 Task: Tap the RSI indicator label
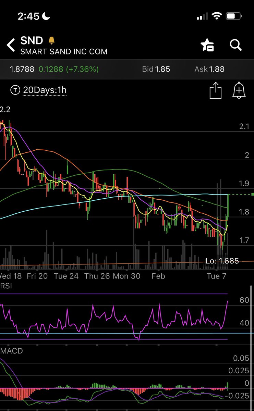tap(6, 286)
